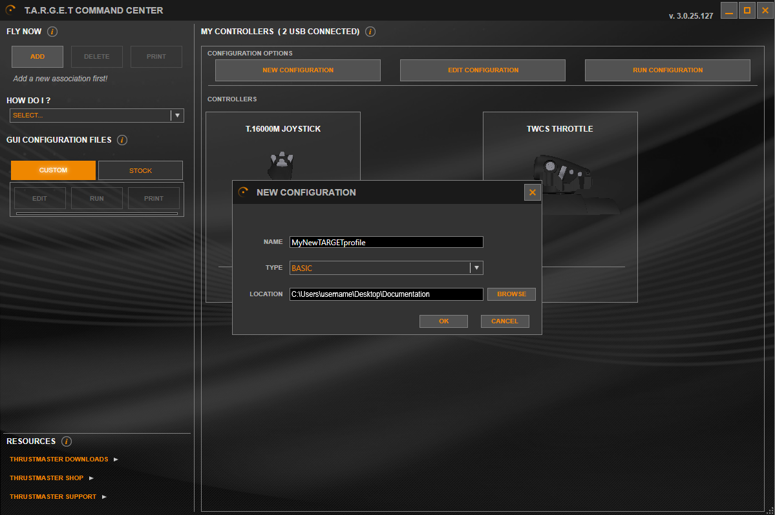The image size is (775, 515).
Task: Open New Configuration in main panel
Action: pos(298,70)
